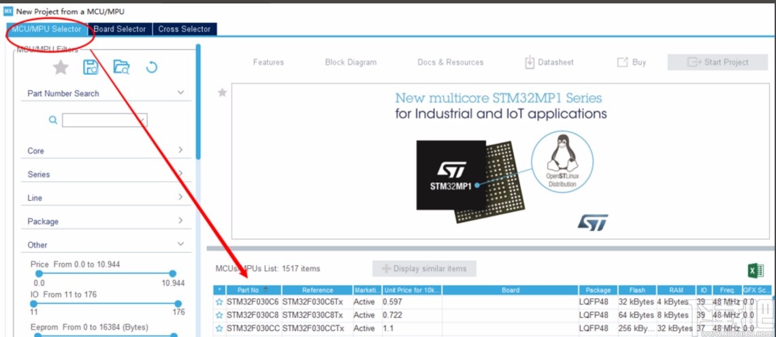Open the part number combo box
This screenshot has height=337, width=776.
(104, 120)
